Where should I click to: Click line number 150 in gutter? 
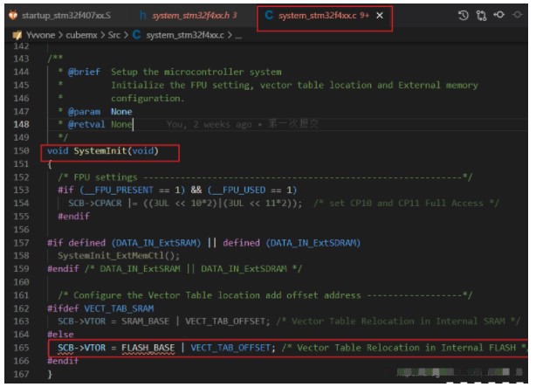click(x=21, y=151)
